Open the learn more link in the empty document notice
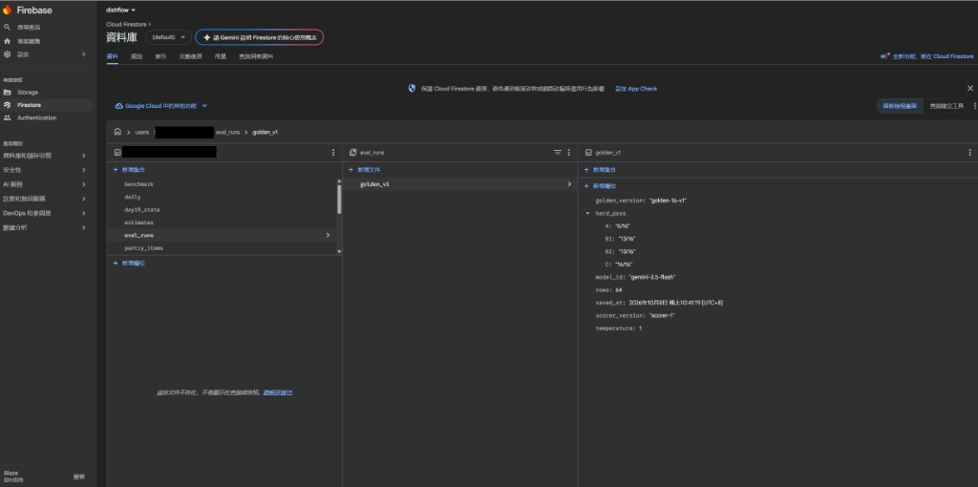This screenshot has height=487, width=978. tap(278, 392)
